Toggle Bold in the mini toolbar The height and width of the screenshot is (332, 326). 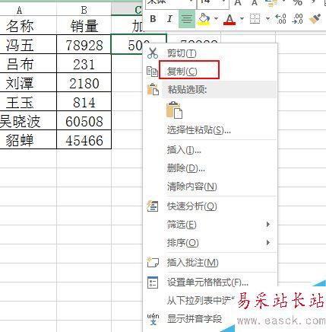click(x=153, y=19)
